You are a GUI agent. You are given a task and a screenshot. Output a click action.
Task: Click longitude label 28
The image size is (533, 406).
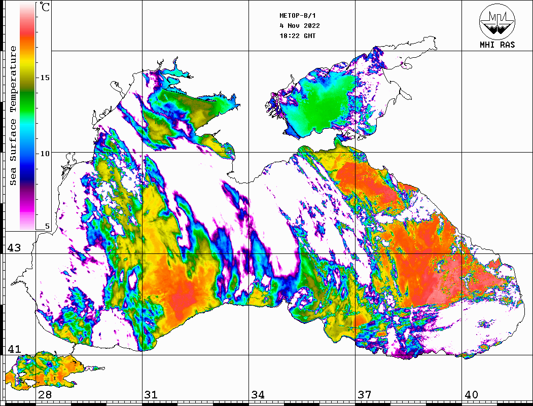tap(45, 394)
